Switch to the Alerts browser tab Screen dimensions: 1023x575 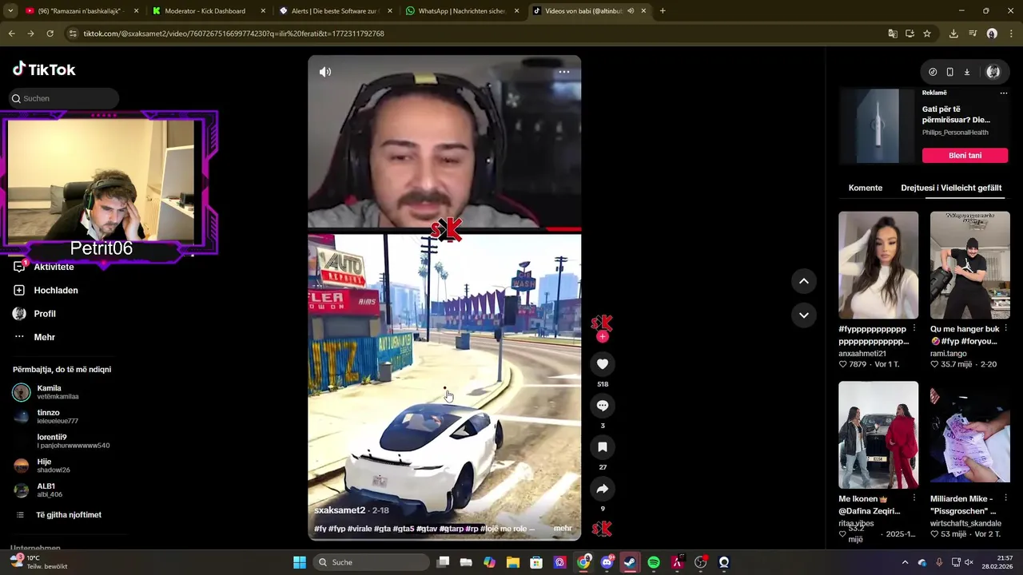click(334, 11)
